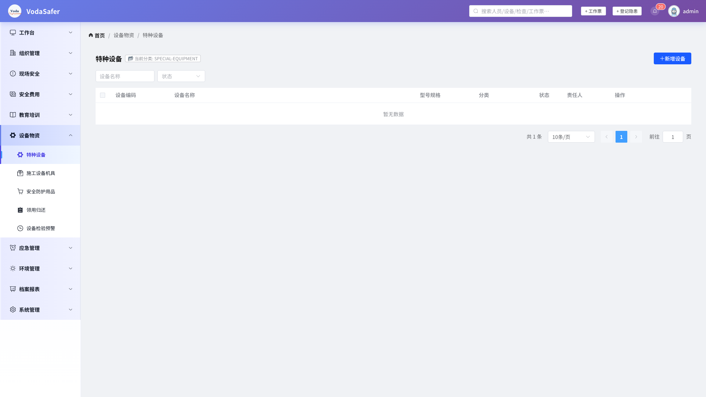Click the 前往 page number input

[673, 137]
